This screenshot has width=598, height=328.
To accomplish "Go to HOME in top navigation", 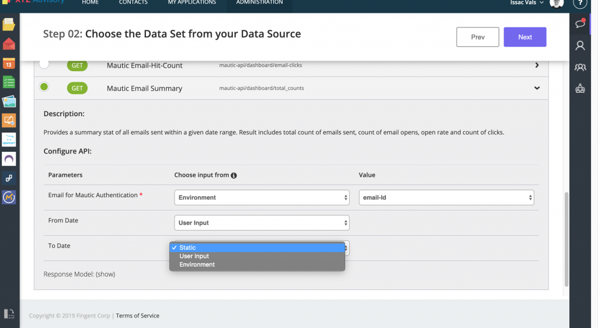I will pyautogui.click(x=91, y=2).
